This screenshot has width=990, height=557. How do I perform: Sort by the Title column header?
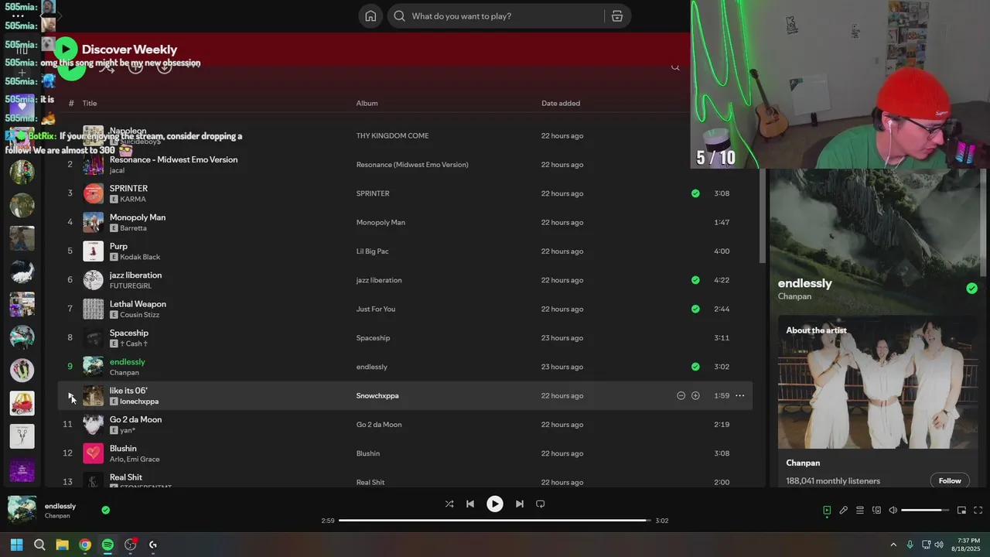click(x=90, y=103)
